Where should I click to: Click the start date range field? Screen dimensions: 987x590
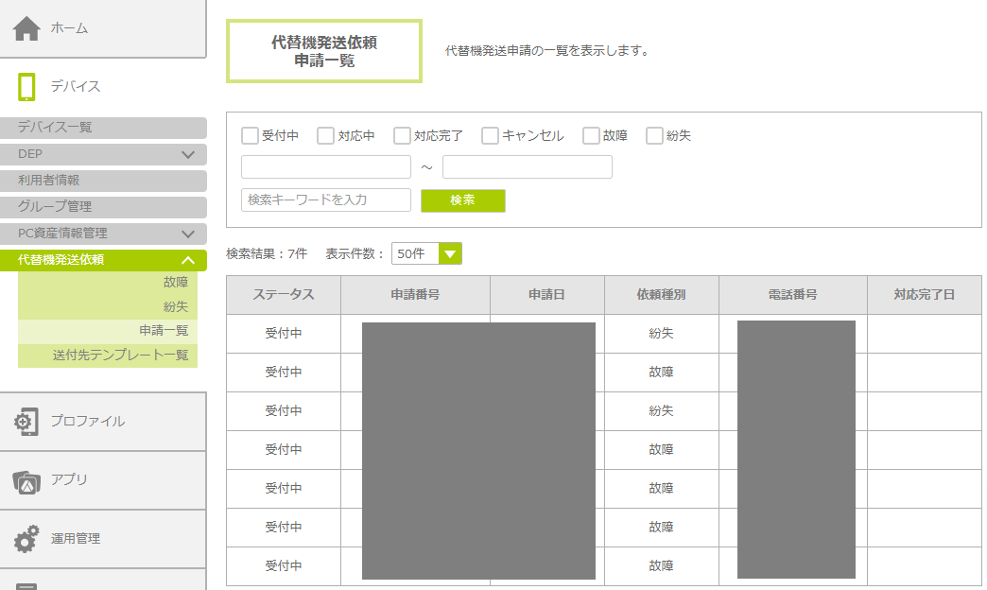pos(326,167)
